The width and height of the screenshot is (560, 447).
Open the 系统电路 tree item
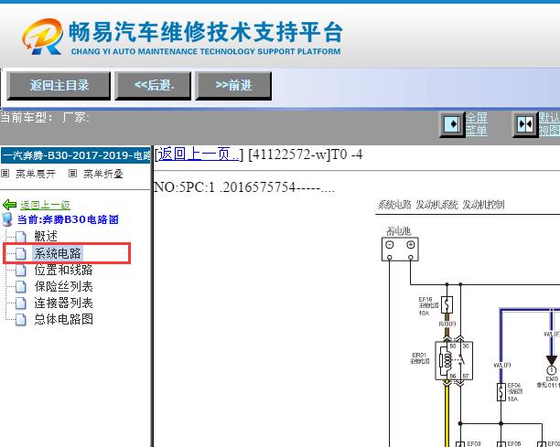[58, 253]
